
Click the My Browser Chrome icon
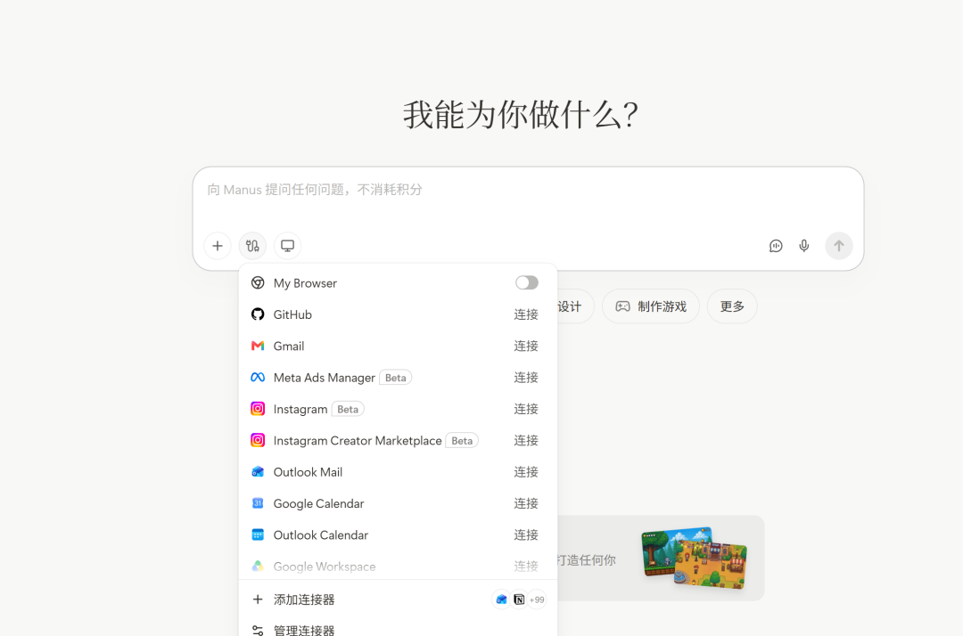[258, 282]
